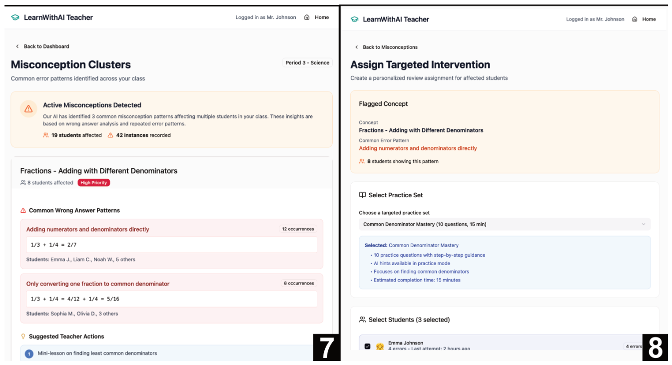
Task: Click the 'Flagged Concept' heading
Action: click(383, 104)
